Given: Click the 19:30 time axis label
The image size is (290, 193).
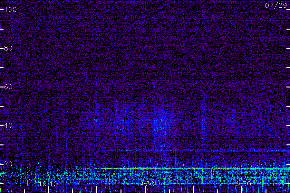Looking at the screenshot, I should coord(145,184).
